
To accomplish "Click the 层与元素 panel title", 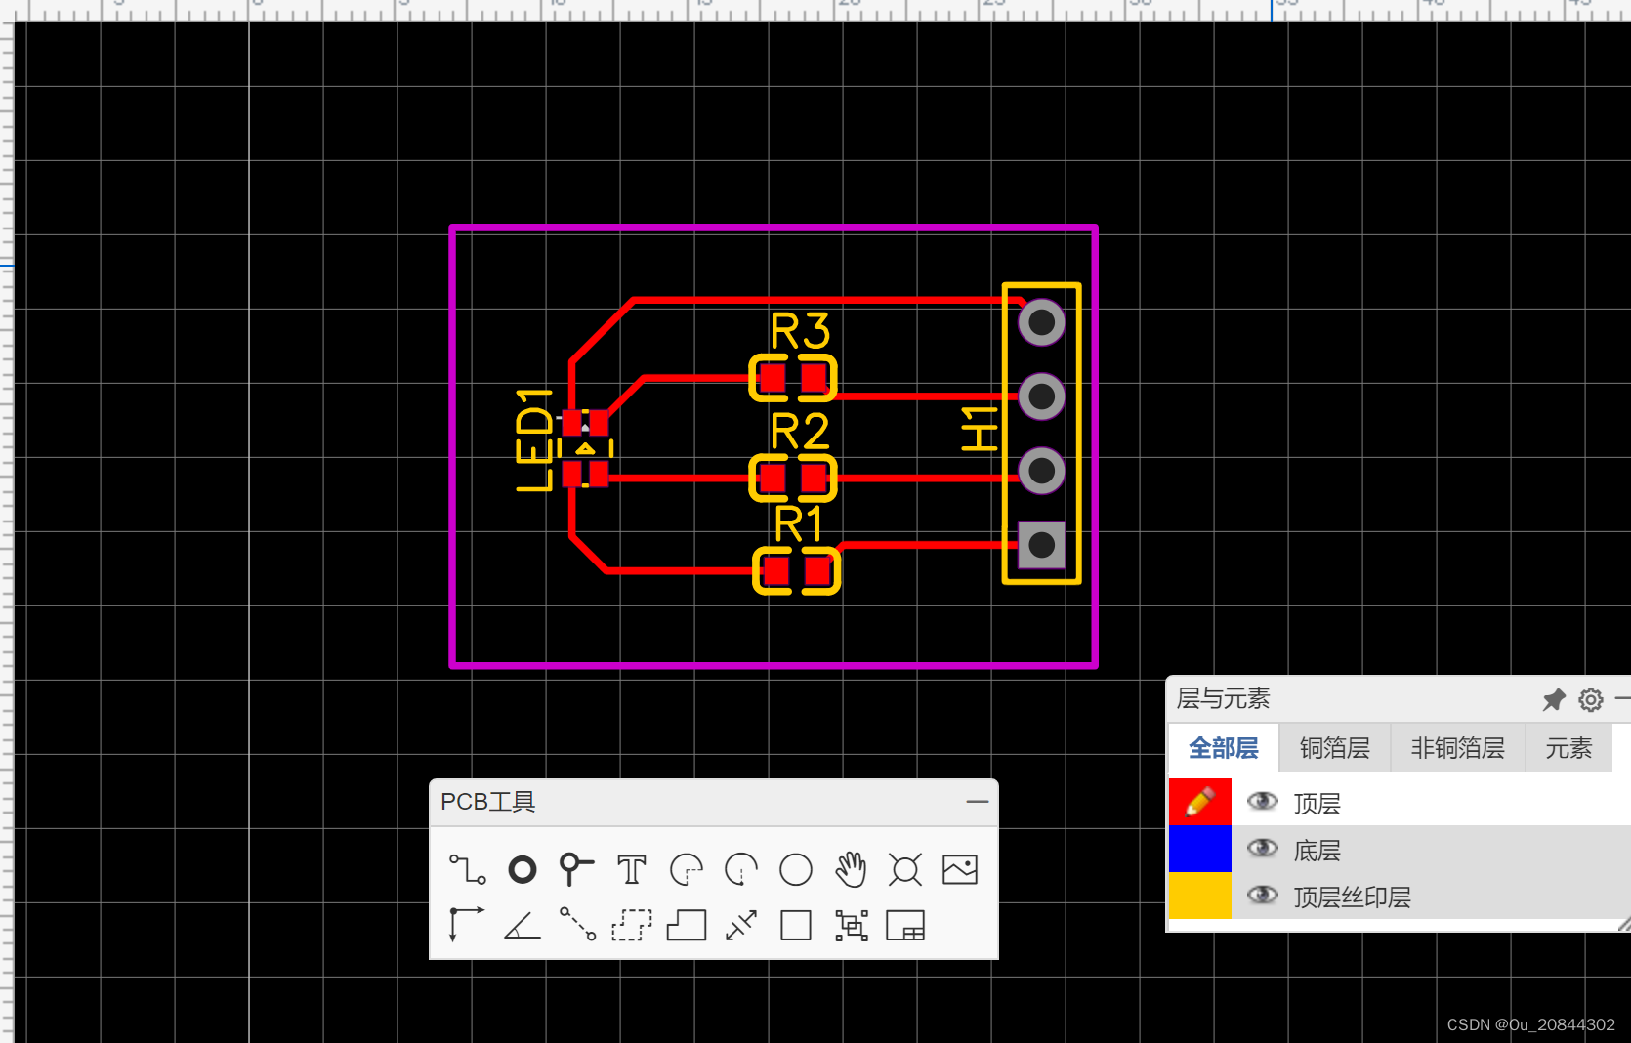I will [1223, 699].
